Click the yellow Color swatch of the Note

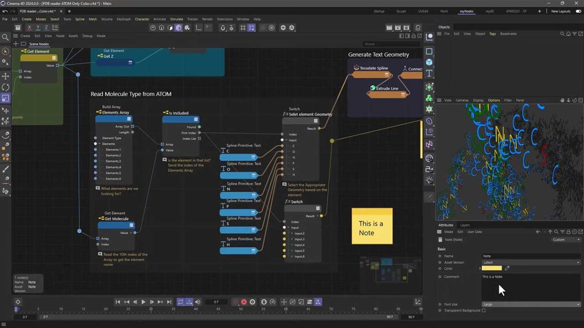[x=492, y=268]
